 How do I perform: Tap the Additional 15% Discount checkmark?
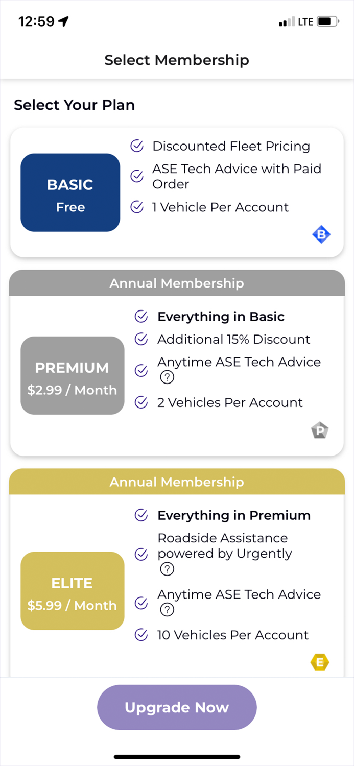pos(141,339)
